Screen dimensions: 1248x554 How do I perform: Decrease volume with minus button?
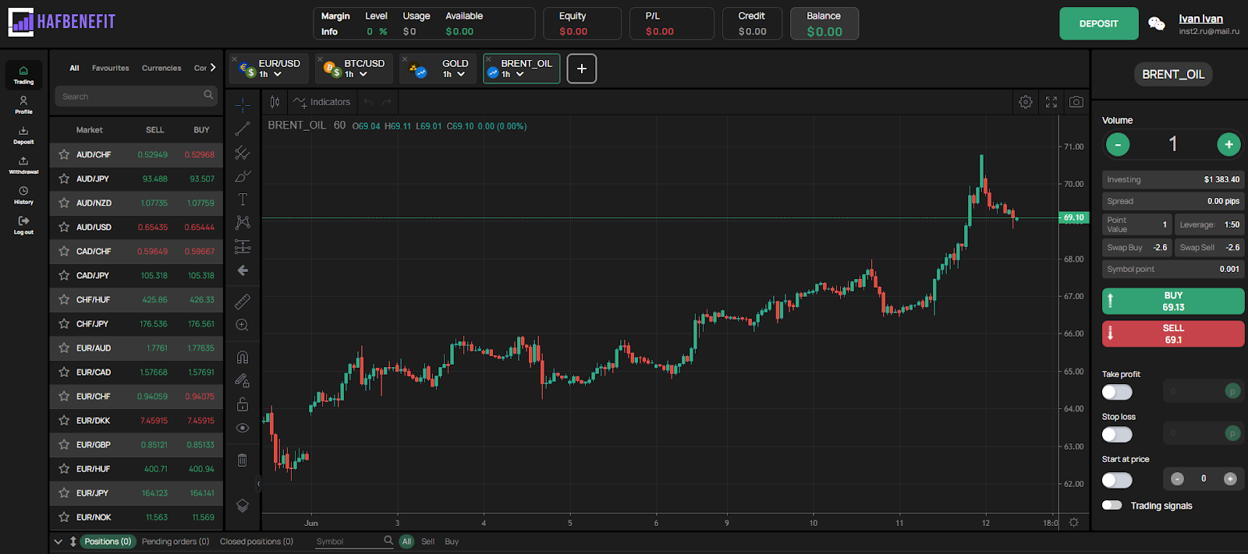pyautogui.click(x=1117, y=144)
